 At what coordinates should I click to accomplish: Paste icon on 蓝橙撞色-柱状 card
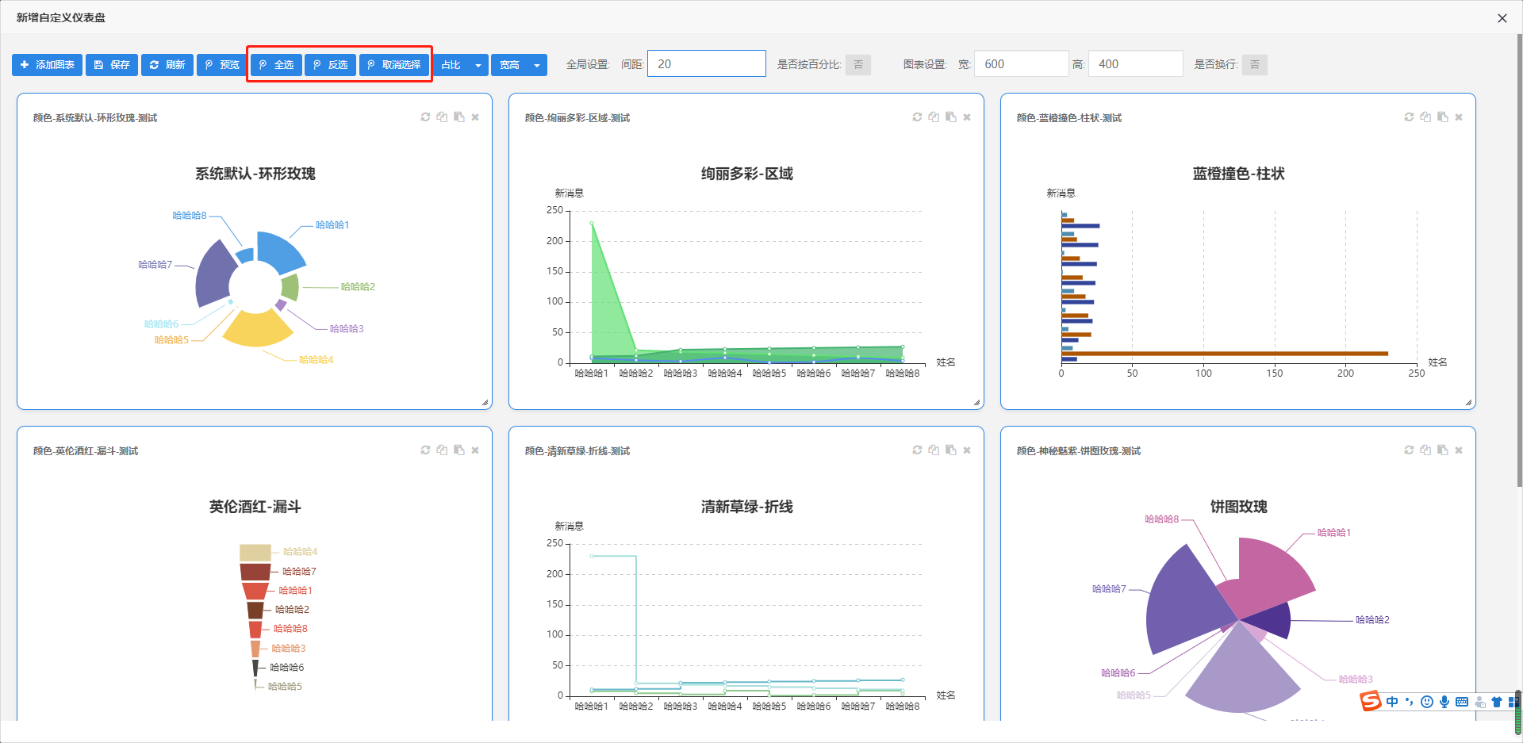pyautogui.click(x=1442, y=117)
